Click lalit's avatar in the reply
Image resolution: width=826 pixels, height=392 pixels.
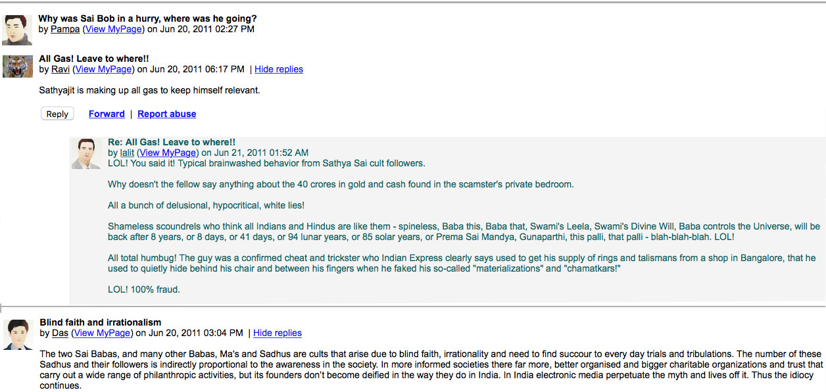click(x=86, y=153)
